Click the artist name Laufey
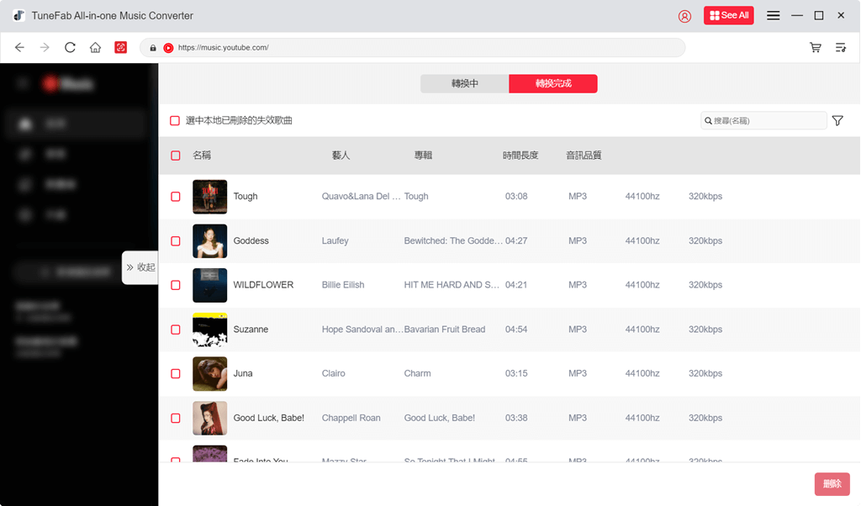861x506 pixels. (x=335, y=241)
